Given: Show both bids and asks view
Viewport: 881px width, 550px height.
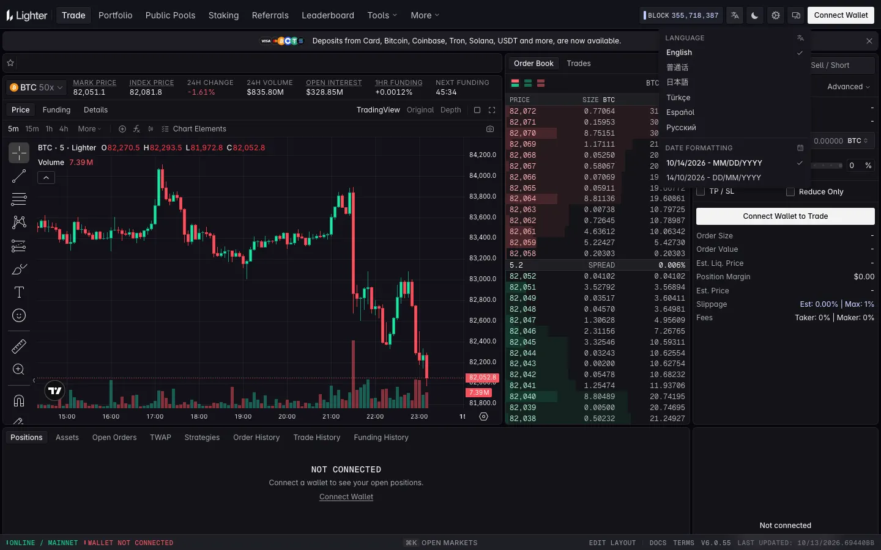Looking at the screenshot, I should 515,83.
